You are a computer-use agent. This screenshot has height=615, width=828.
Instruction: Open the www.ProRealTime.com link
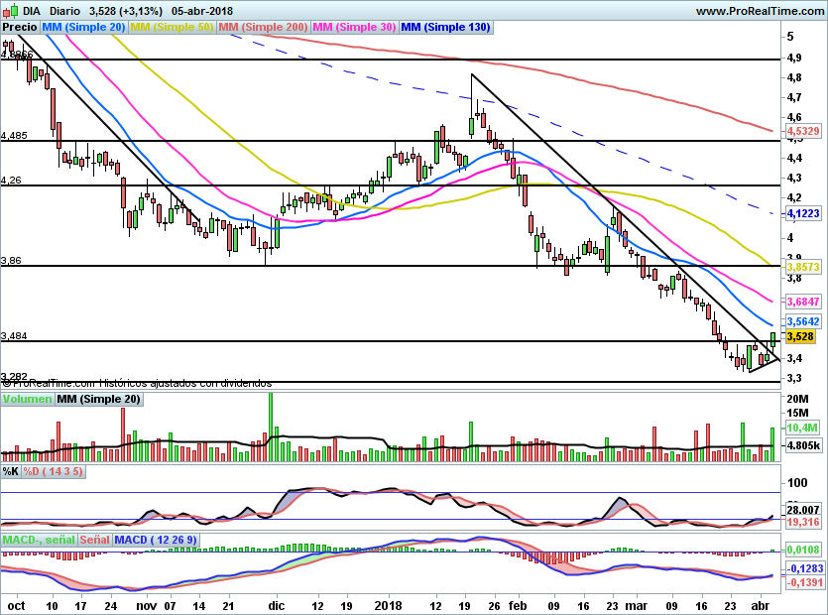(x=760, y=11)
